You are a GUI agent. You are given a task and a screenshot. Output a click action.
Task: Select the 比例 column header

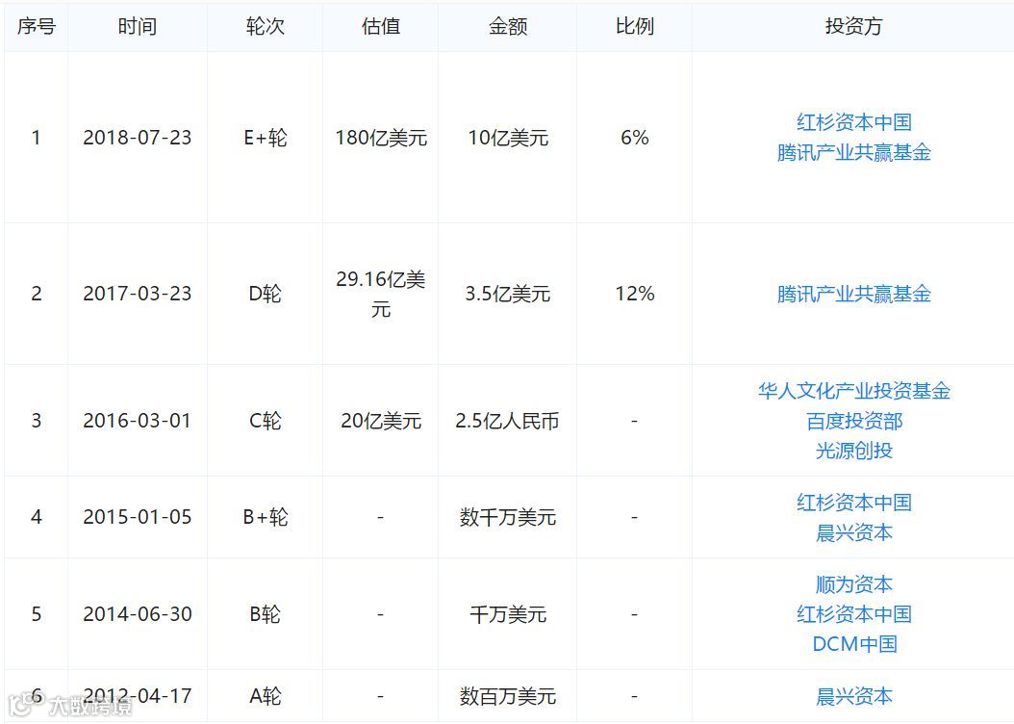[x=634, y=27]
